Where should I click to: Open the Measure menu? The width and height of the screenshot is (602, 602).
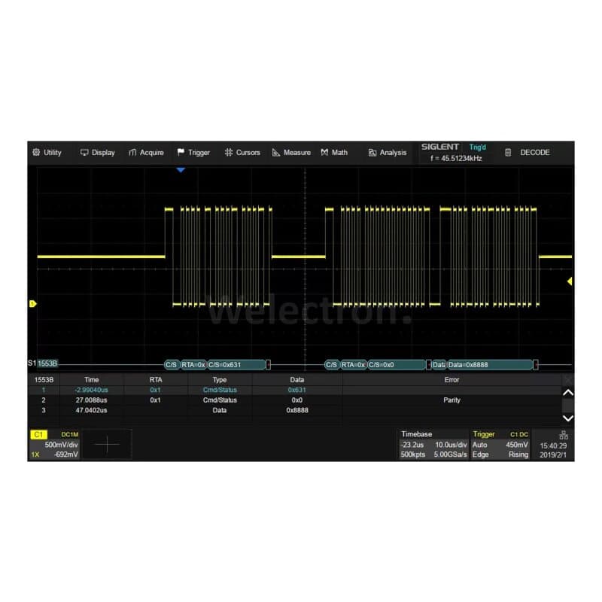point(291,153)
